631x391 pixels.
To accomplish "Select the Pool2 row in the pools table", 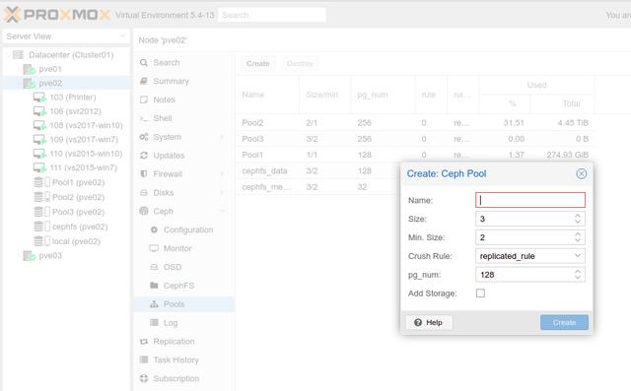I will [x=414, y=122].
